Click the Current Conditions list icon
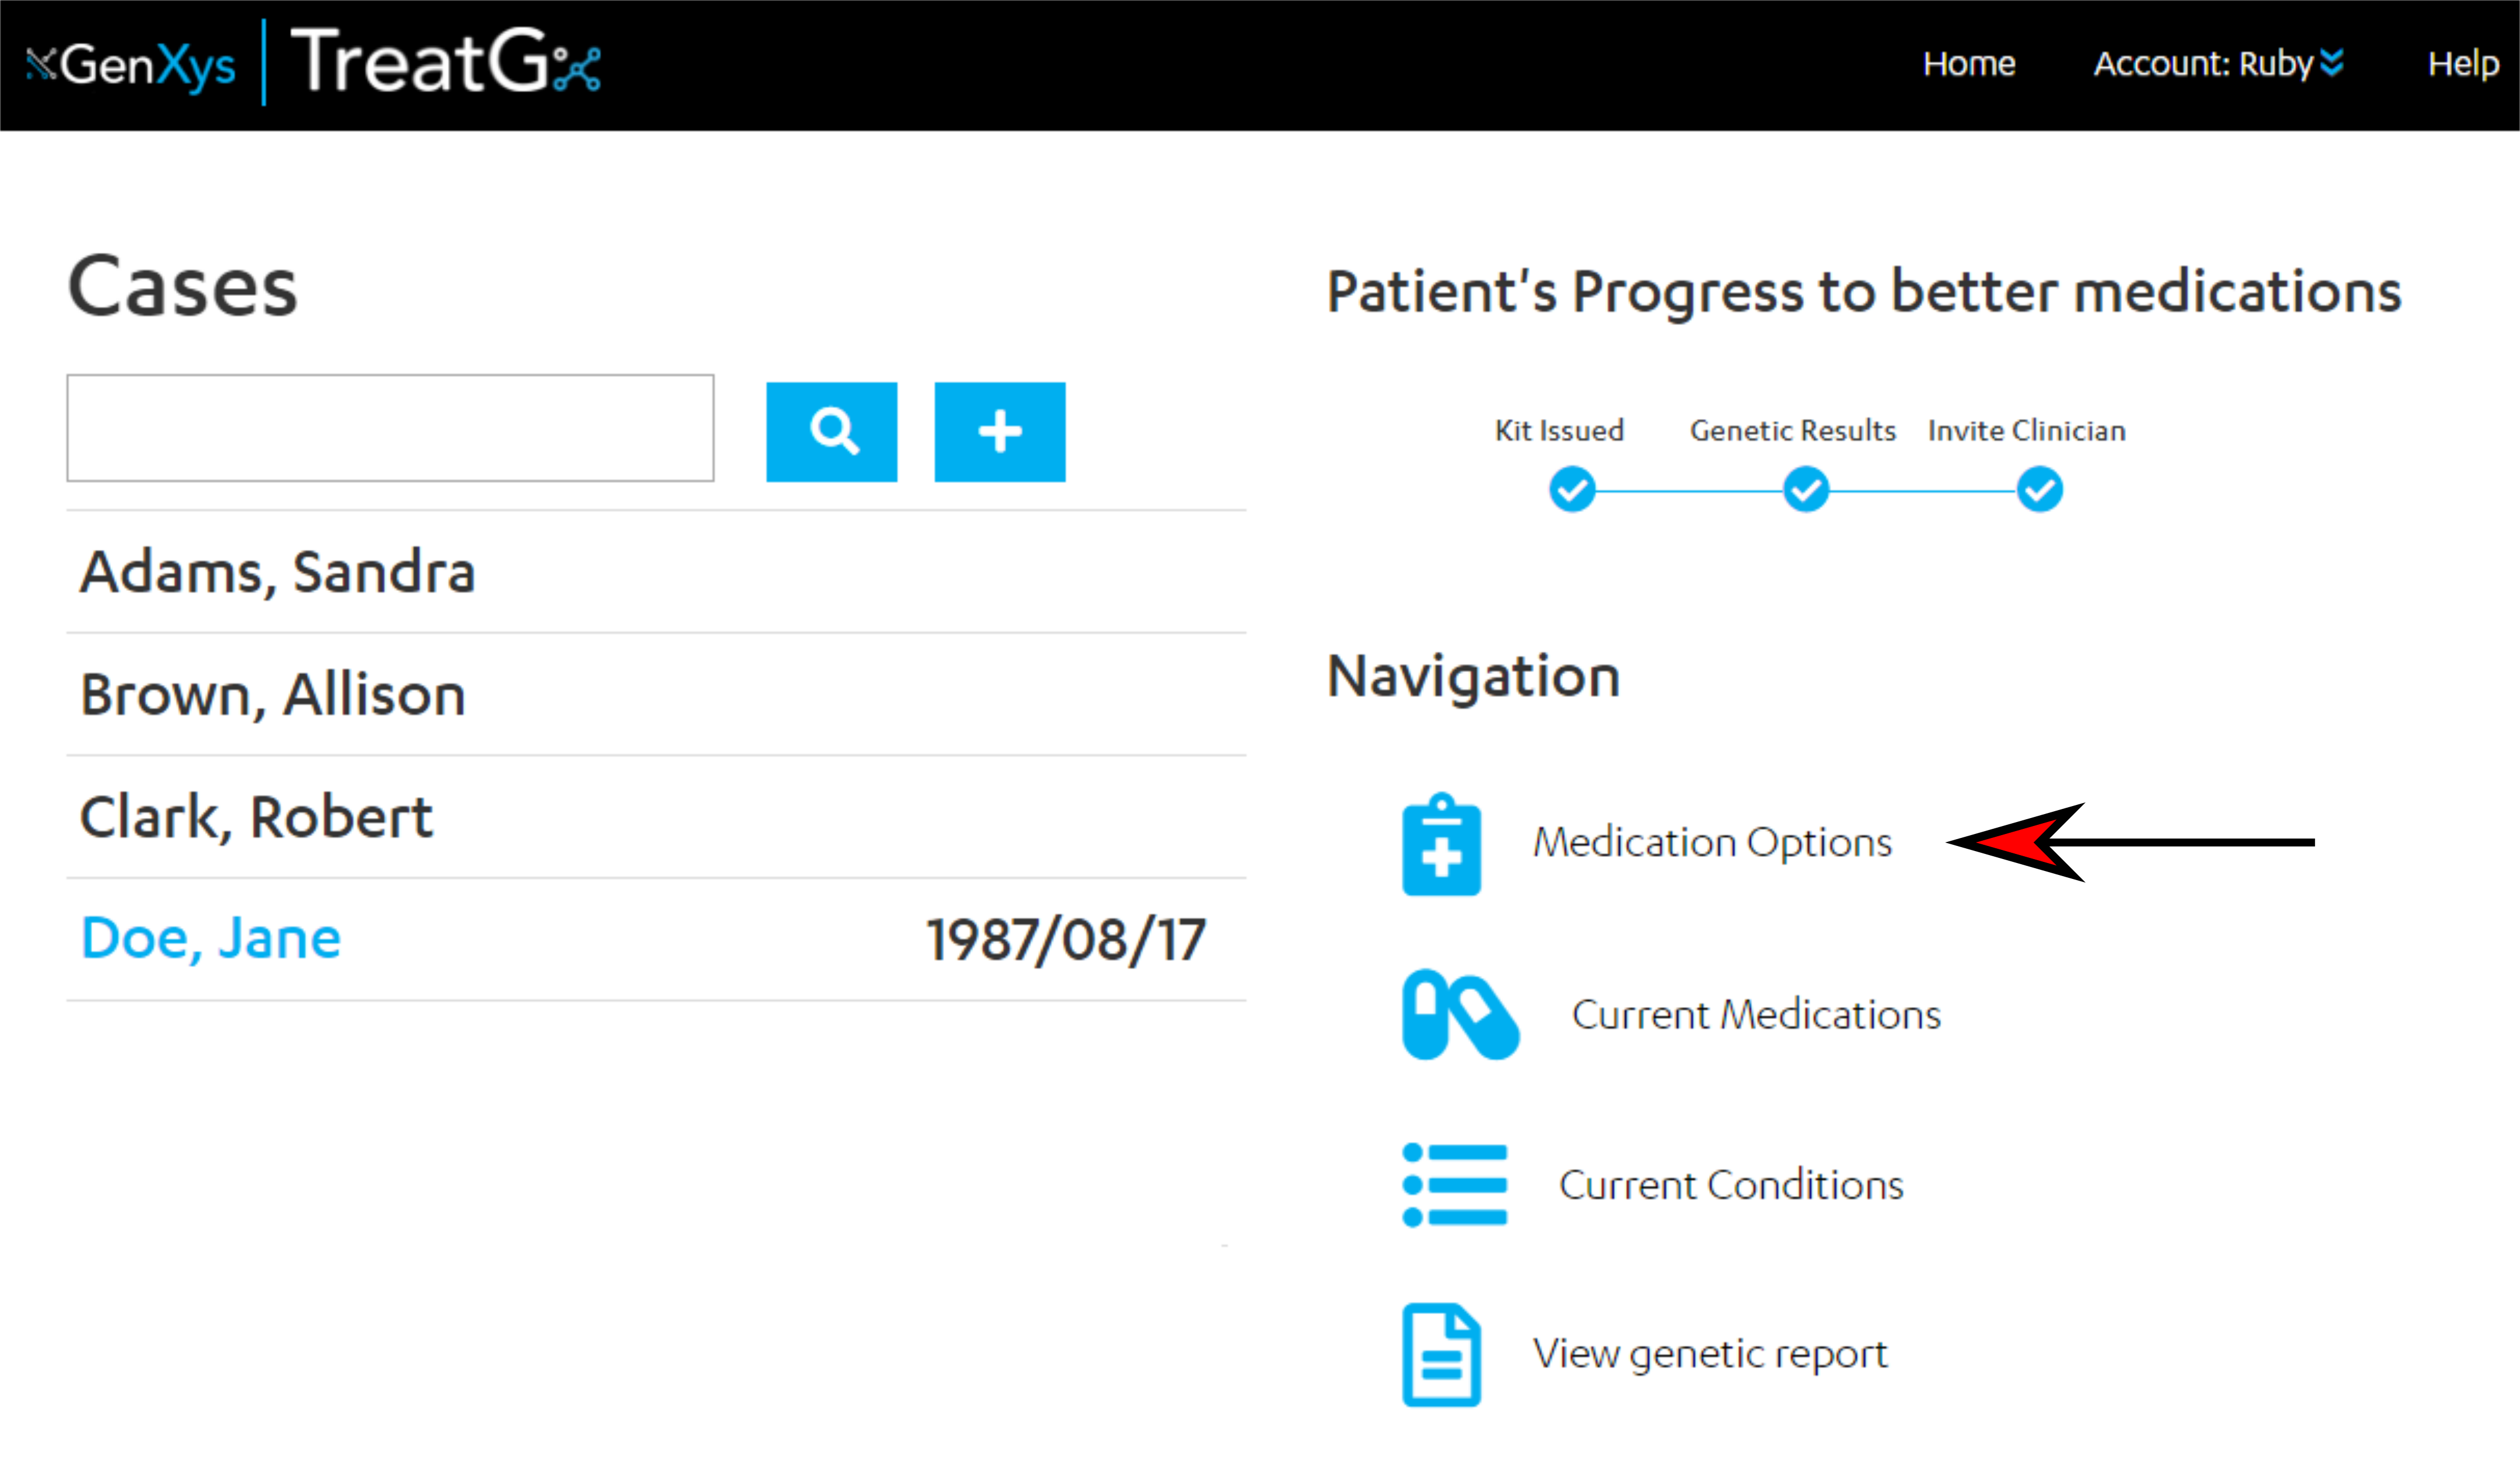The image size is (2520, 1467). click(1454, 1185)
